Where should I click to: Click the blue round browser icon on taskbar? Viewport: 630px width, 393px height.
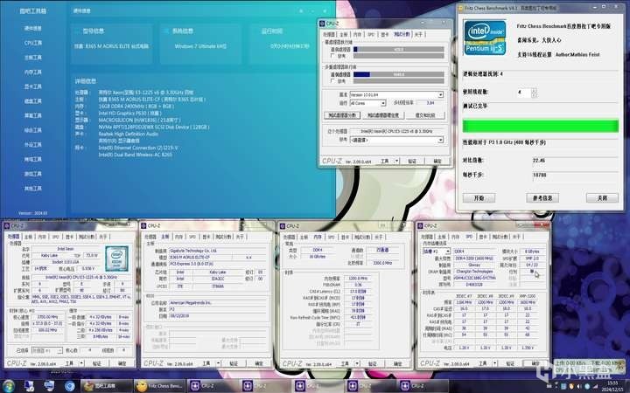(x=69, y=386)
